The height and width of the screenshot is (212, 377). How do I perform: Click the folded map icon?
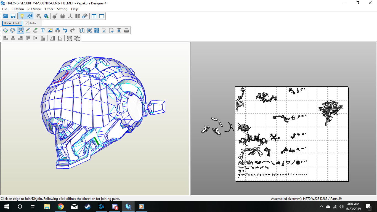(82, 30)
